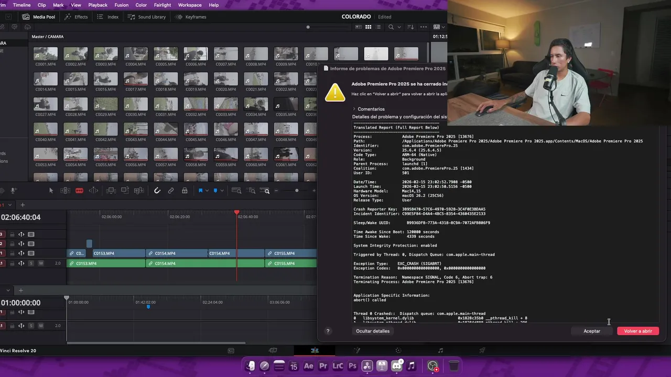The height and width of the screenshot is (377, 671).
Task: Open the Workspace menu
Action: click(190, 5)
